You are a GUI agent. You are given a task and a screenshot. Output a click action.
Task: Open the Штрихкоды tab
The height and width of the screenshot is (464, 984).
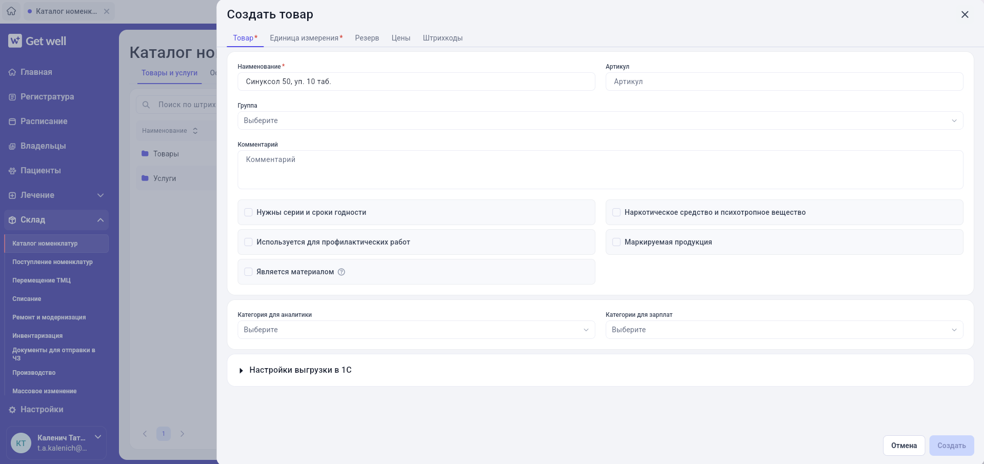(x=443, y=38)
